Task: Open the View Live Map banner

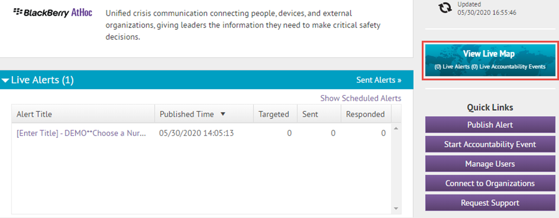Action: pyautogui.click(x=490, y=60)
